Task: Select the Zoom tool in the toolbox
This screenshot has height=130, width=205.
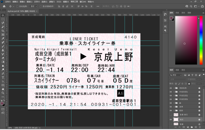Action: click(3, 93)
